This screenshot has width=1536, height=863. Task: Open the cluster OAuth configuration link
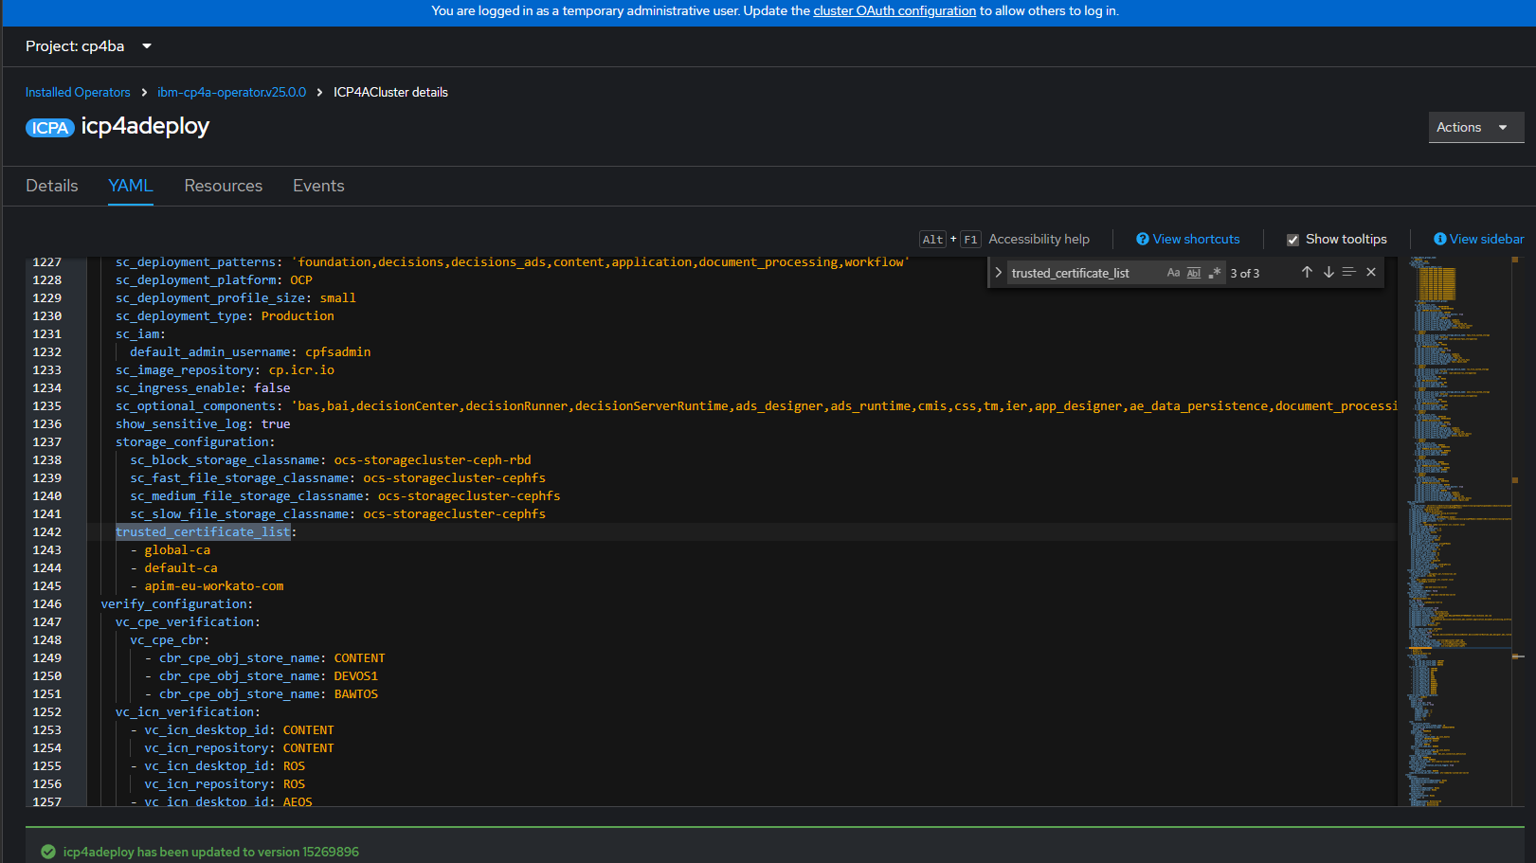[x=894, y=11]
